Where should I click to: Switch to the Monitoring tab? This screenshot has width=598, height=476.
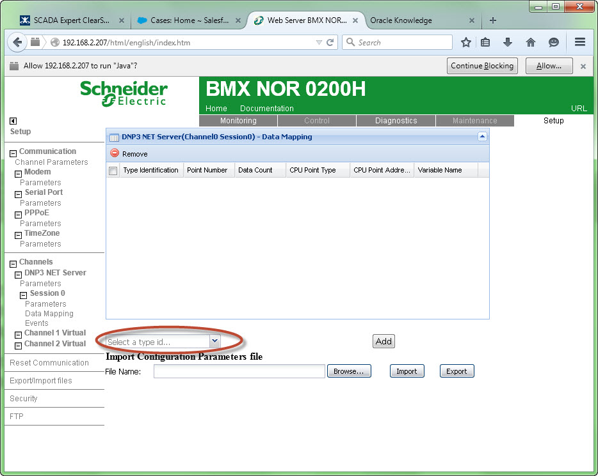238,121
